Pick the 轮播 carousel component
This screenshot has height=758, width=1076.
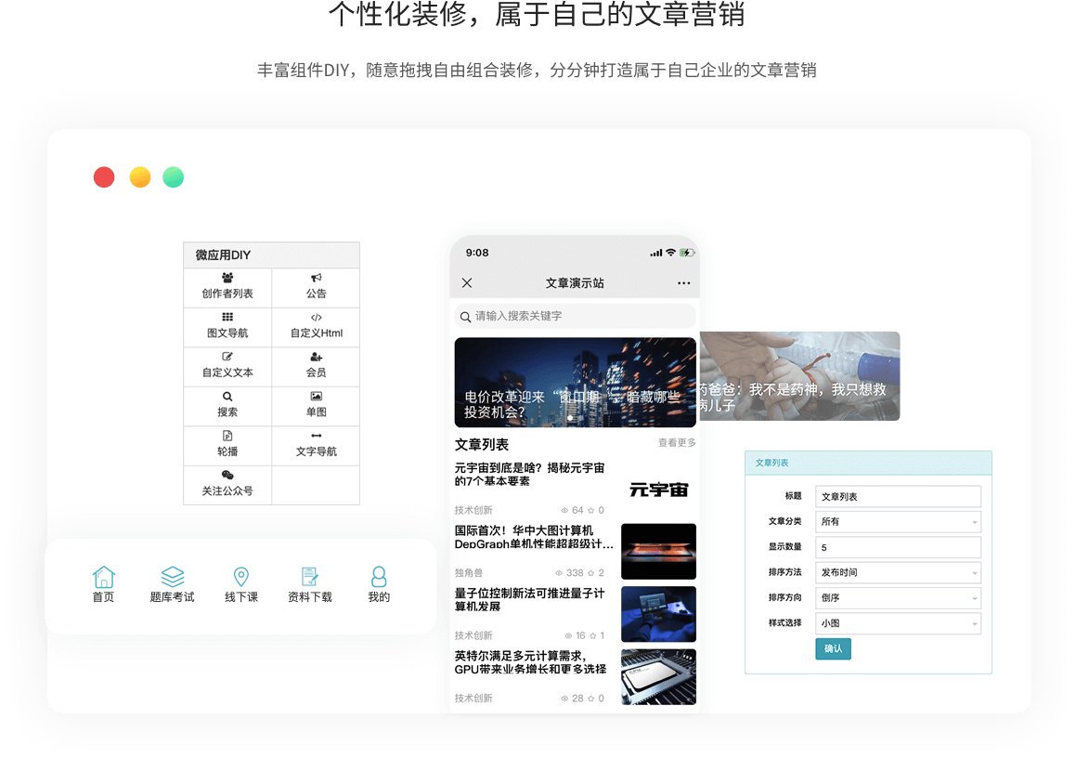pos(227,437)
